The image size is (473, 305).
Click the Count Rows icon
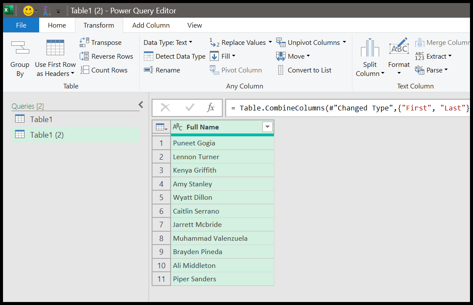click(84, 70)
